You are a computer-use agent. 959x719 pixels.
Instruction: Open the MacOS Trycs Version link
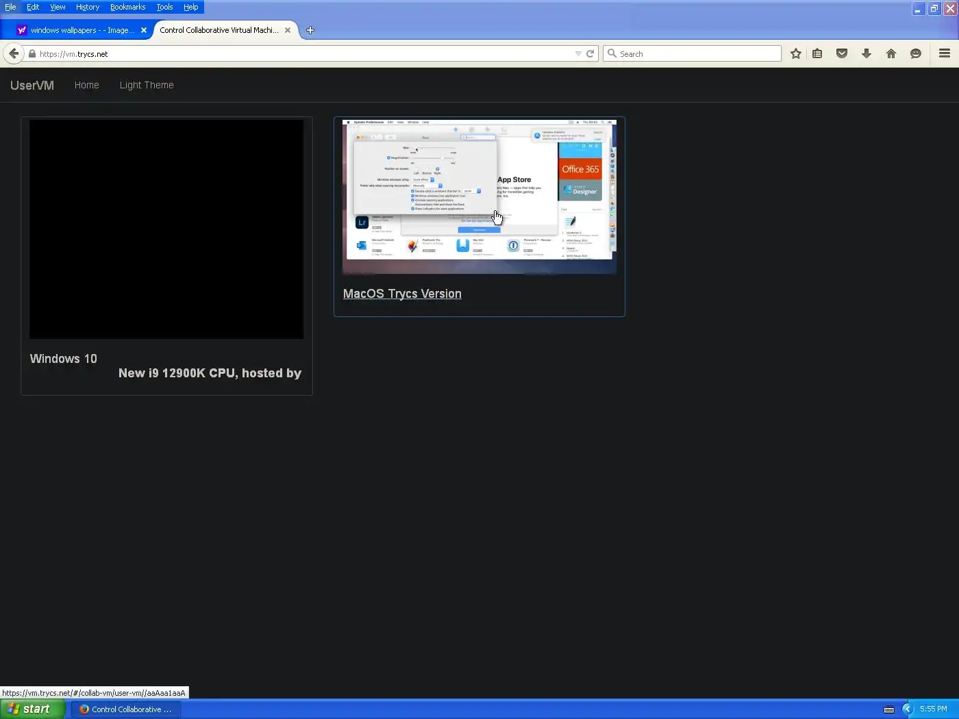402,294
